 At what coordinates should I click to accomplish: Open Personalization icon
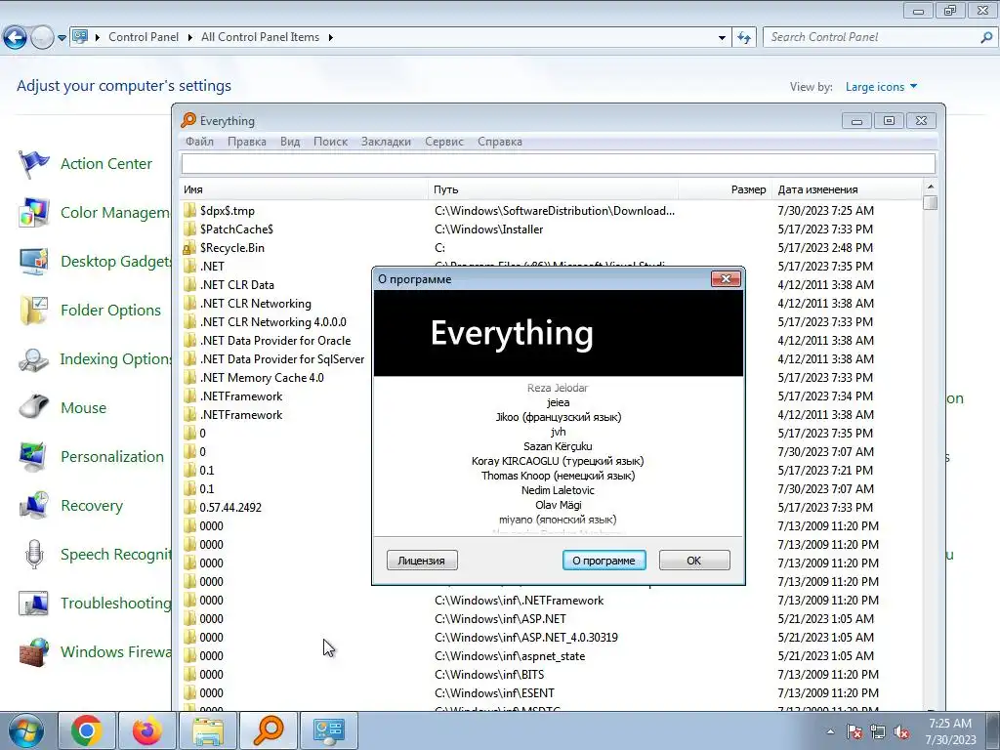pyautogui.click(x=34, y=457)
